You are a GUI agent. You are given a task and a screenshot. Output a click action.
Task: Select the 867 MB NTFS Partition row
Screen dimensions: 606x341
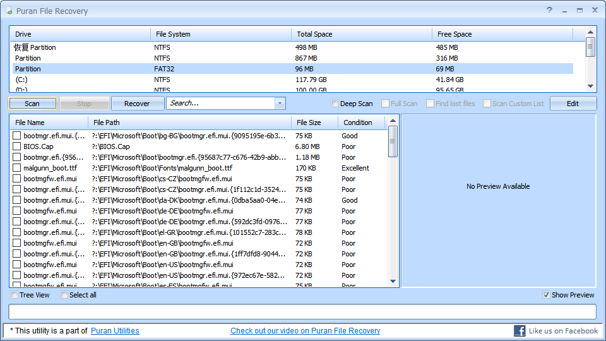tap(292, 58)
